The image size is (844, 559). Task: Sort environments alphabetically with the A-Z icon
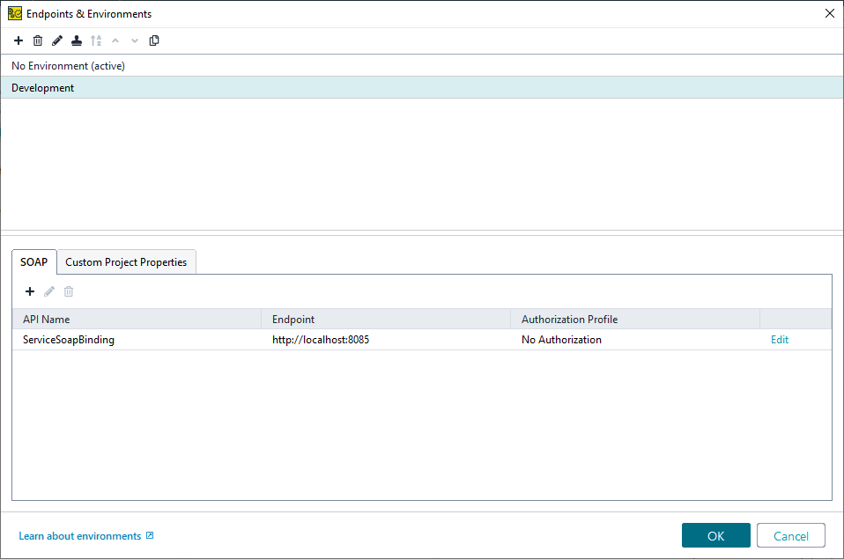coord(96,40)
